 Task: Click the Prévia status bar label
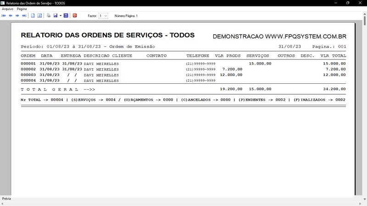pos(6,199)
